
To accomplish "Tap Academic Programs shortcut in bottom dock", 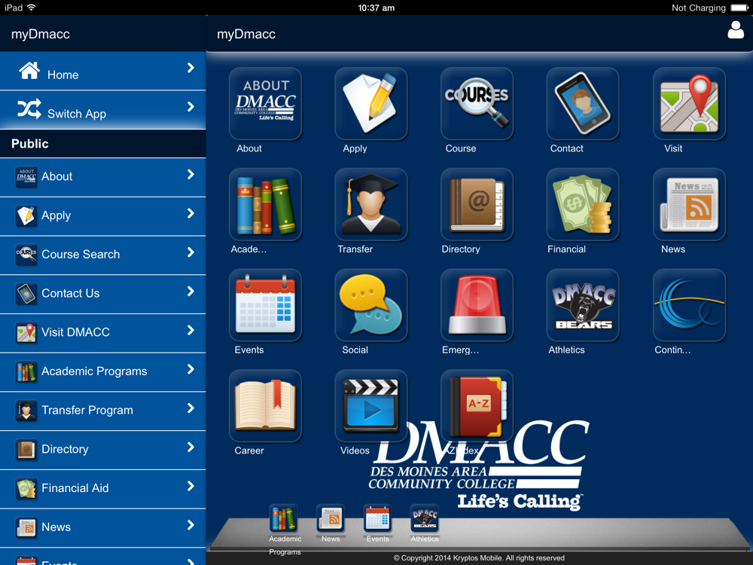I will (283, 518).
